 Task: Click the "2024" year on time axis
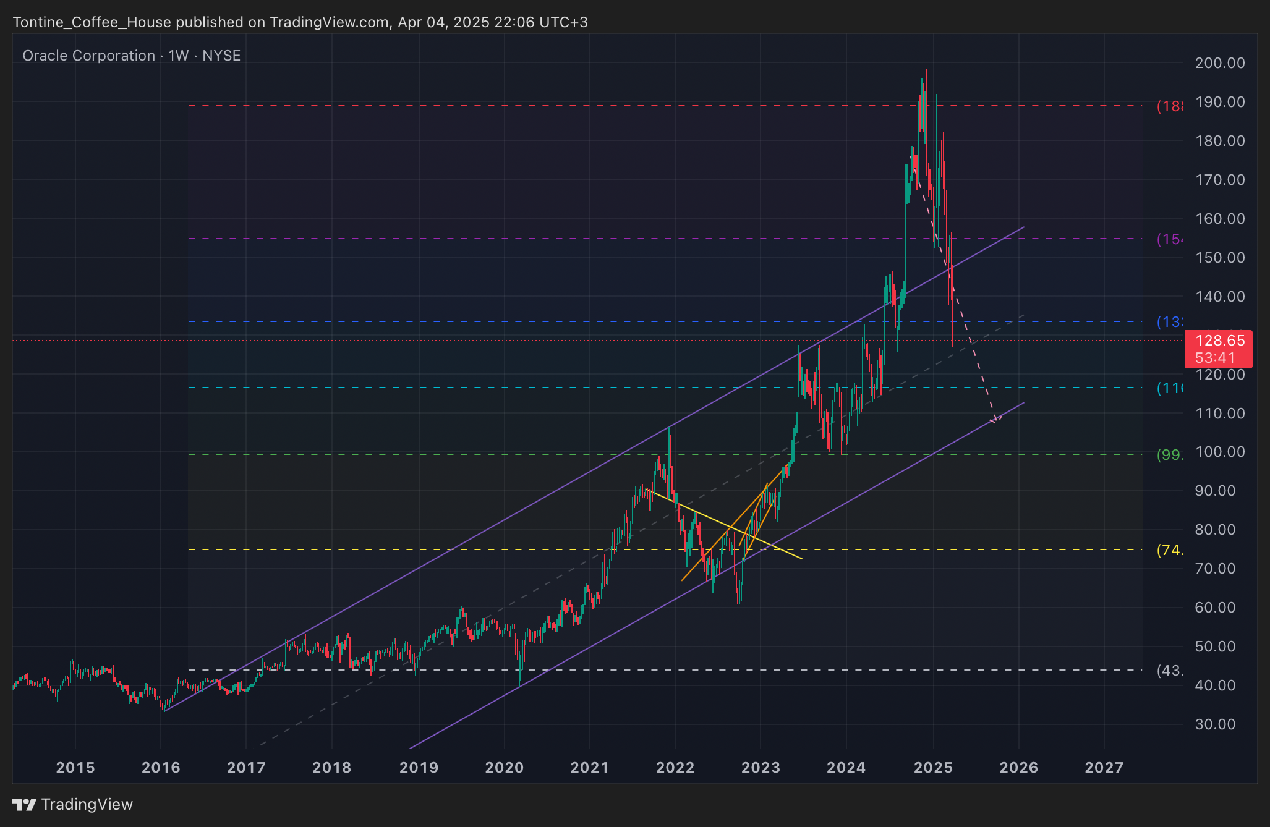click(846, 768)
